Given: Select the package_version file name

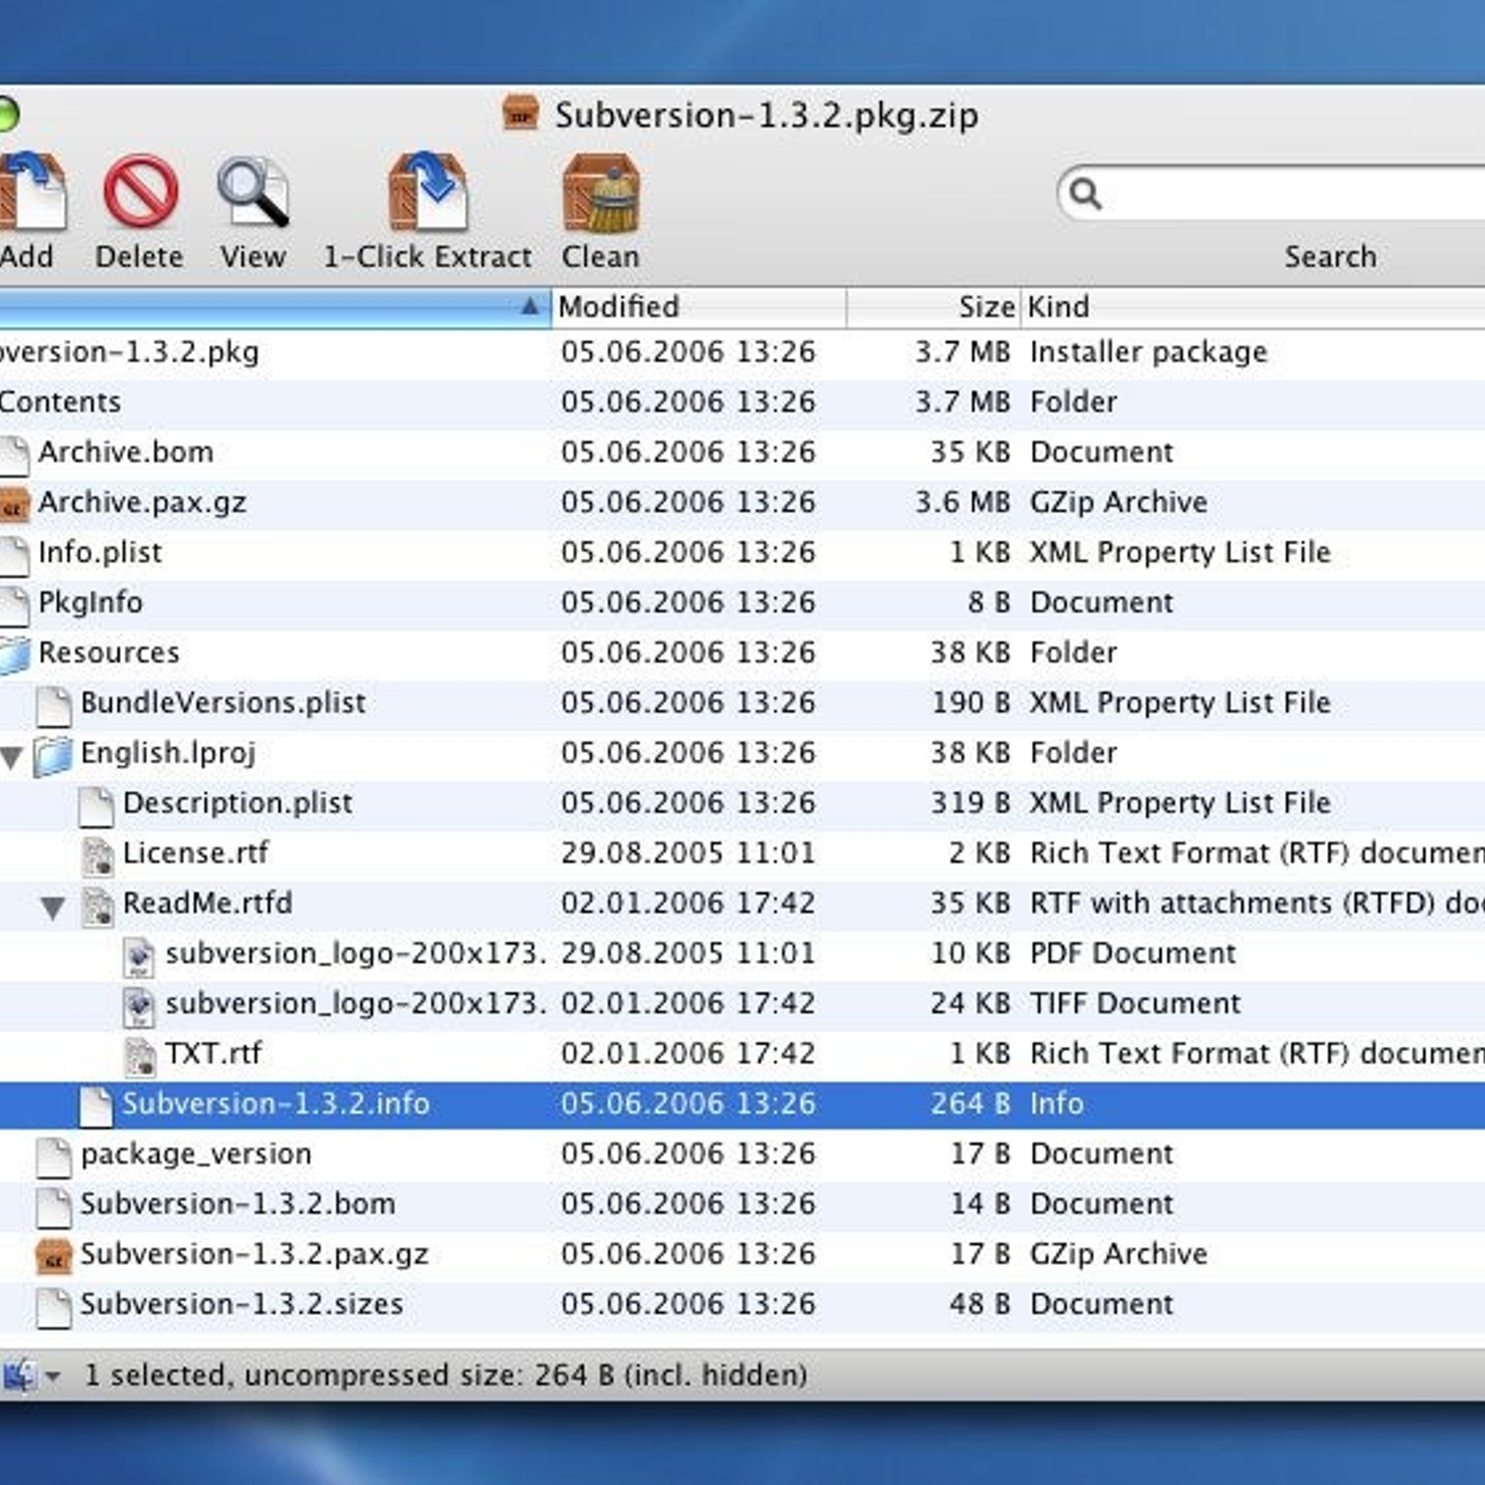Looking at the screenshot, I should (196, 1155).
